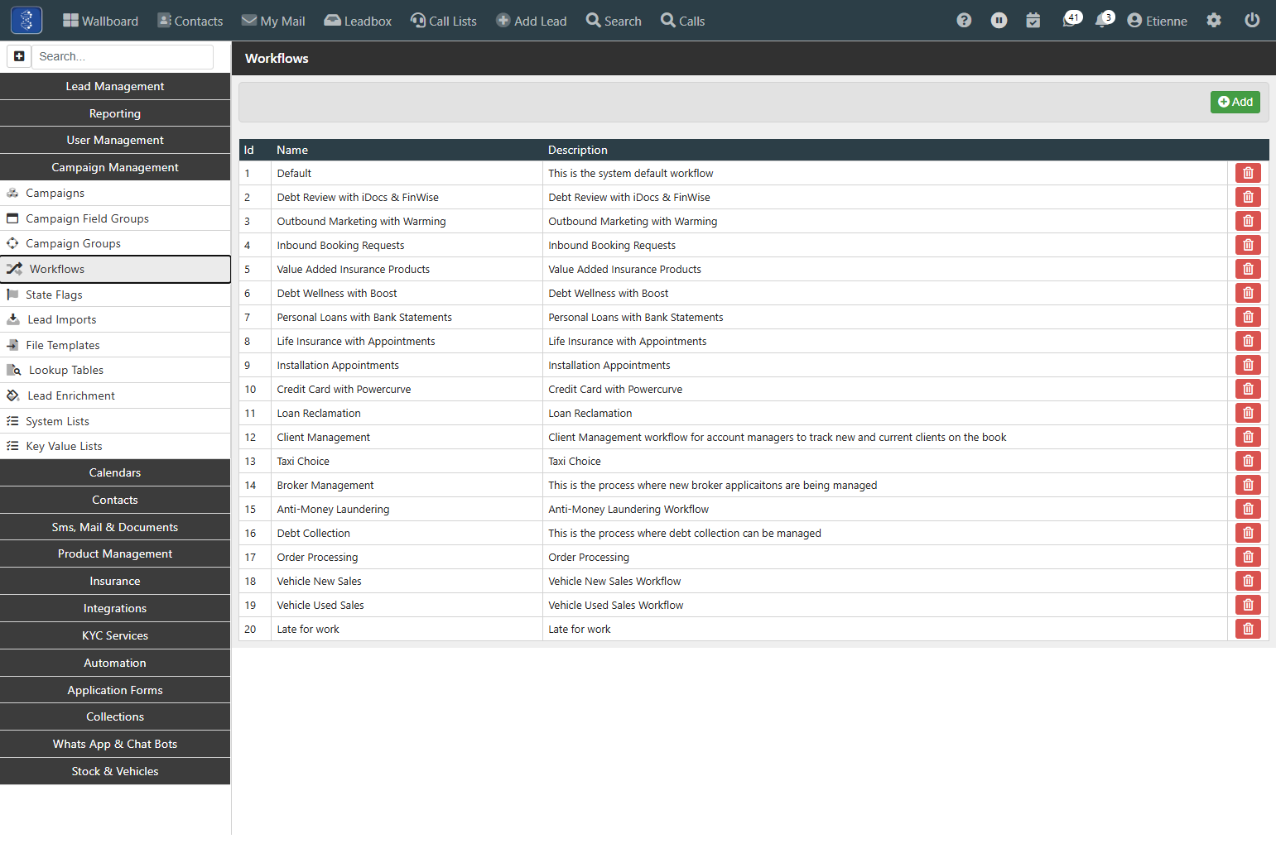Delete the Inbound Booking Requests workflow

1248,245
